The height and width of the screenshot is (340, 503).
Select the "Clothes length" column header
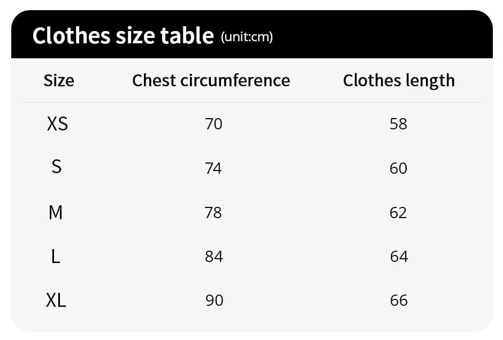399,80
